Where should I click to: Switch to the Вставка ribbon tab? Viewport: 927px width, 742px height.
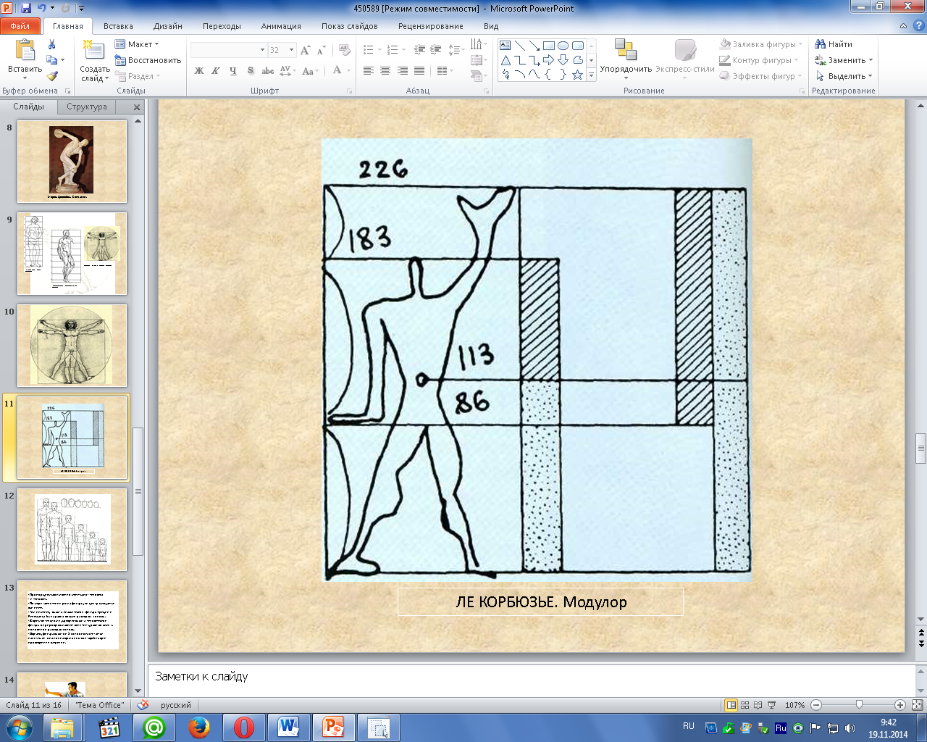[x=118, y=26]
